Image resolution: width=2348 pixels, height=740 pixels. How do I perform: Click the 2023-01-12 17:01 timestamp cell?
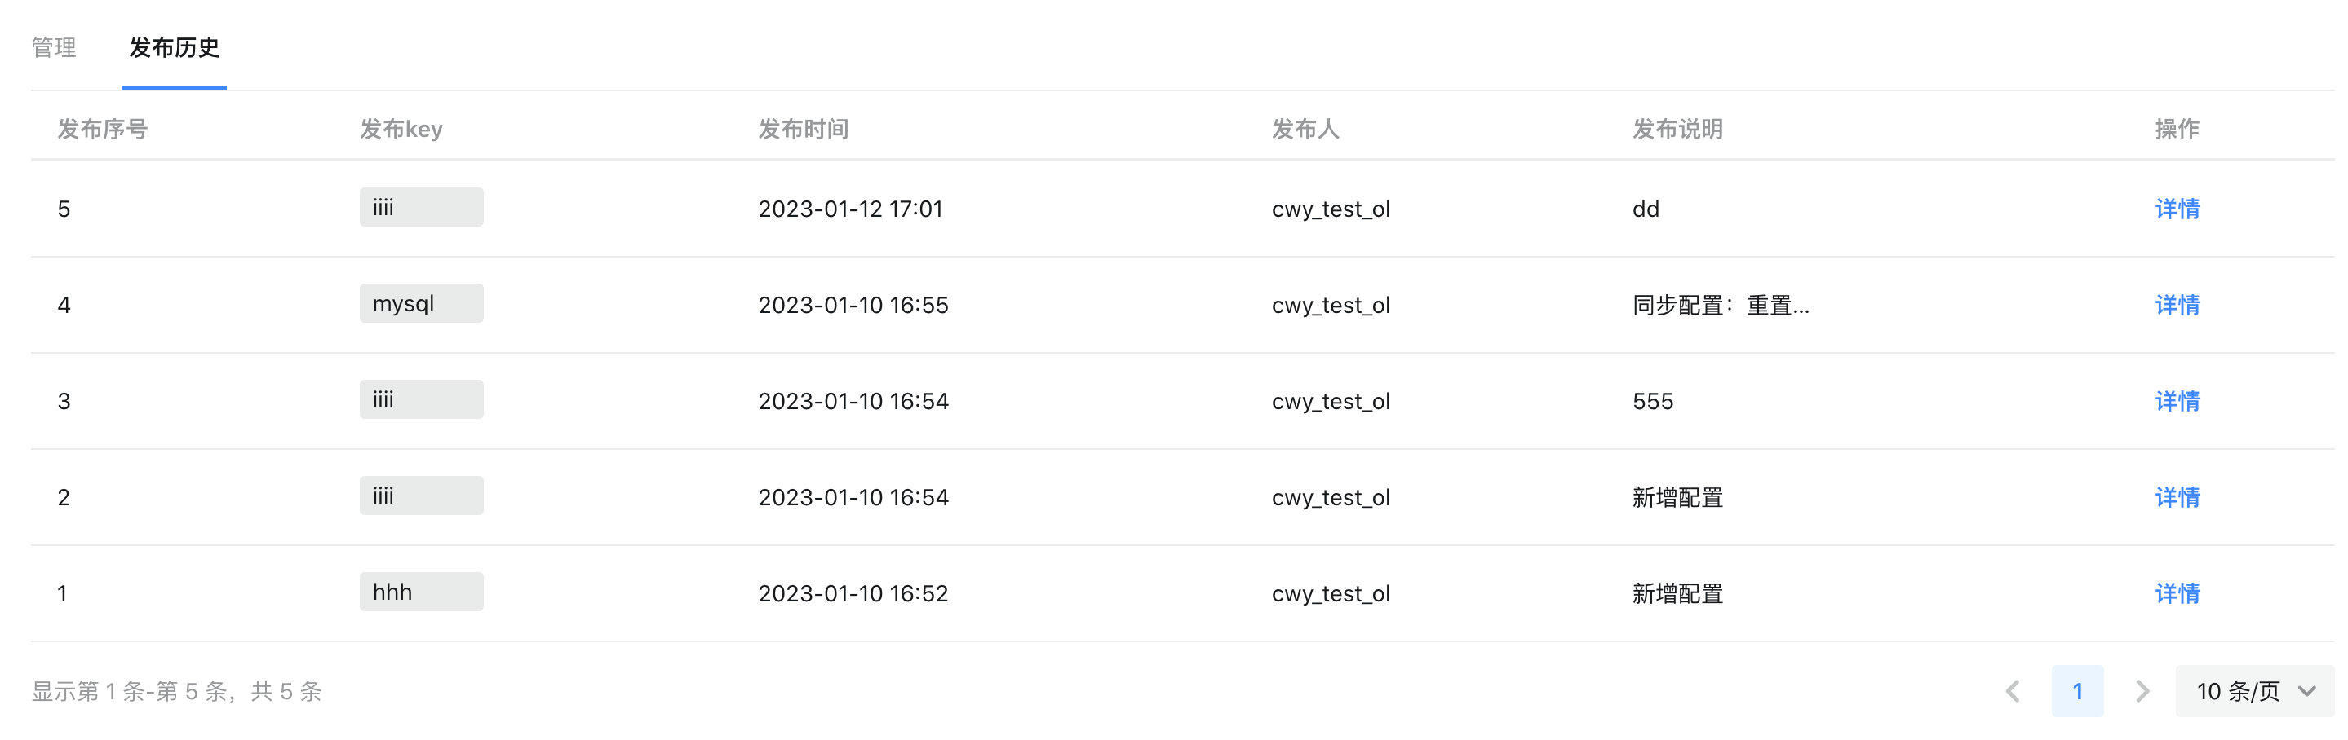tap(850, 209)
